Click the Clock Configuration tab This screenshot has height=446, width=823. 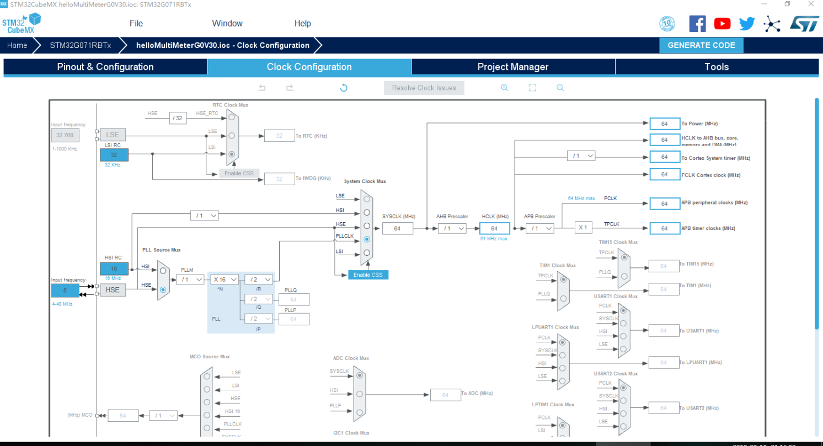click(x=309, y=67)
